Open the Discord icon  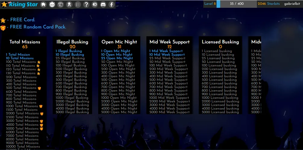point(103,4)
